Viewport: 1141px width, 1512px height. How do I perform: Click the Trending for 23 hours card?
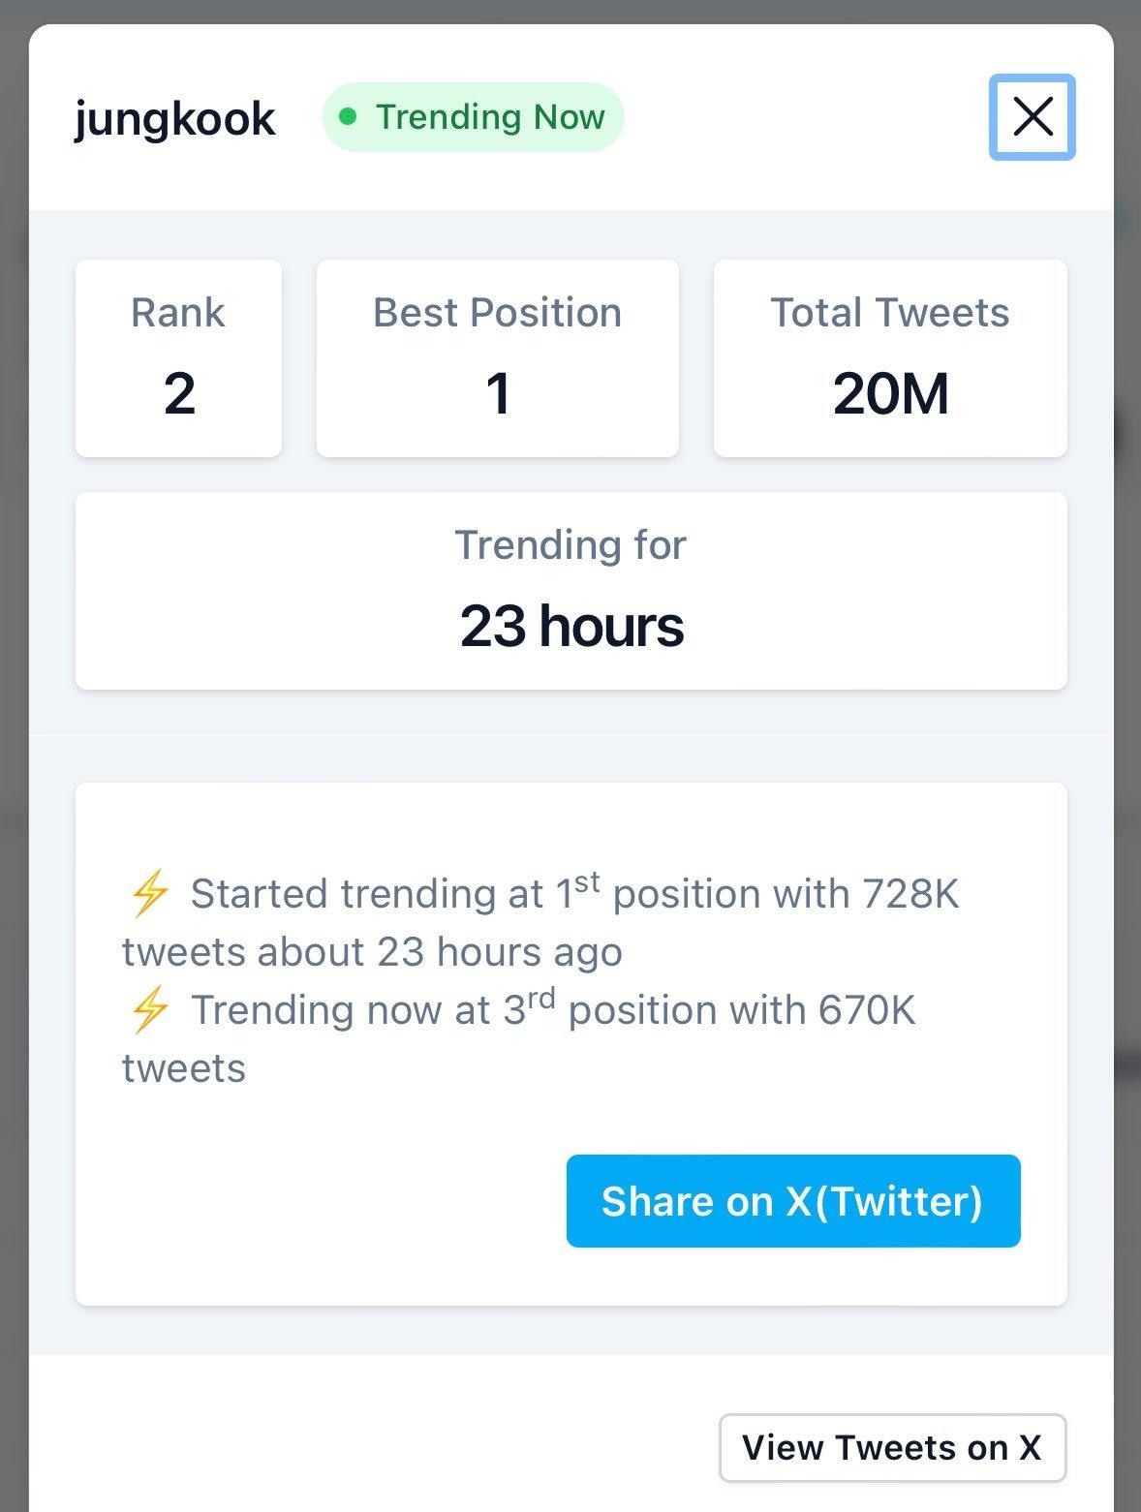(571, 591)
